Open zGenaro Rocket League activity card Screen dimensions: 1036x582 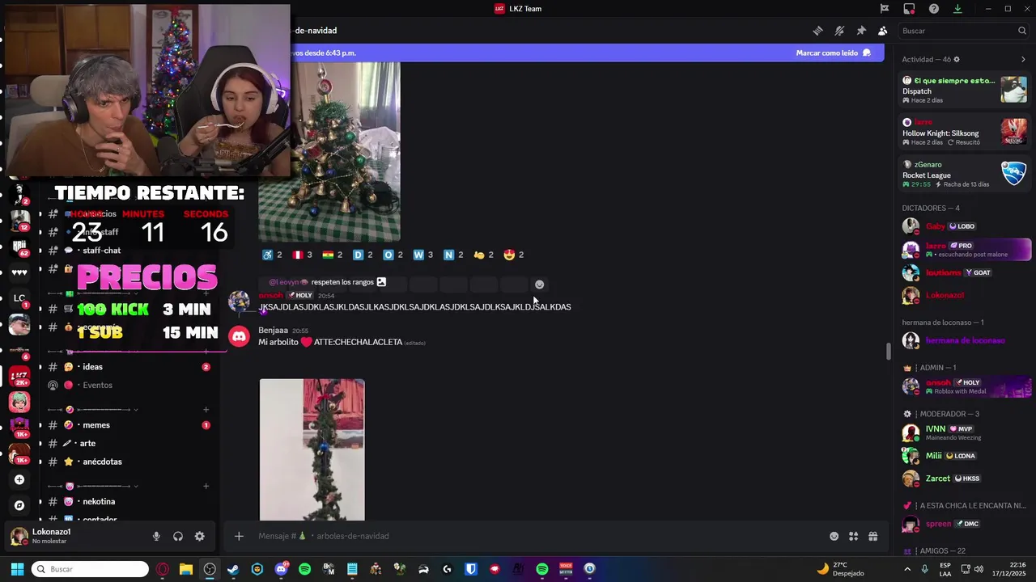point(964,174)
